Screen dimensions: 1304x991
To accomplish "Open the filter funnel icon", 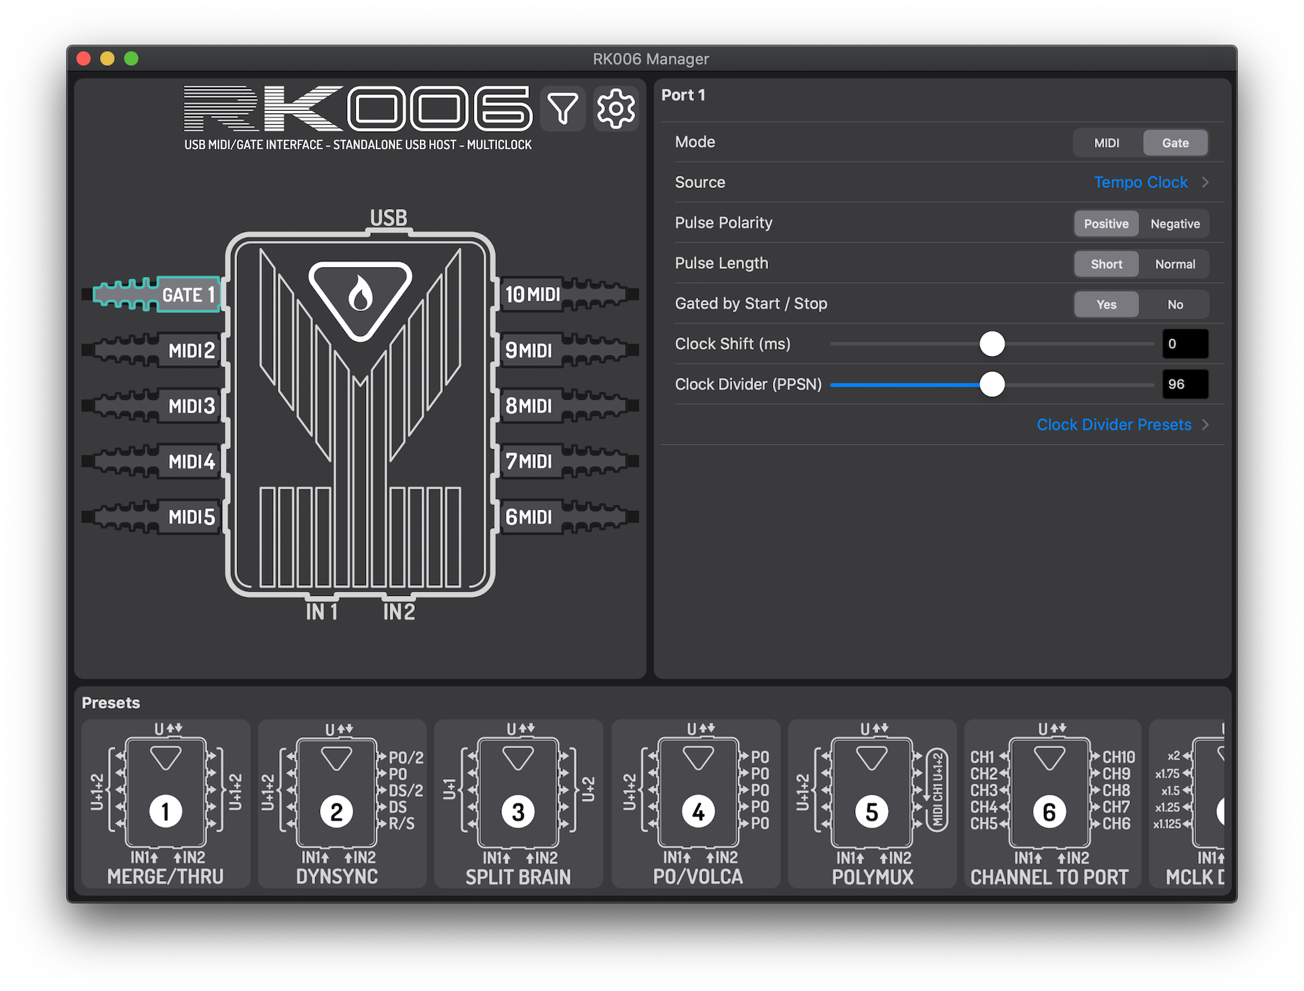I will pyautogui.click(x=562, y=109).
